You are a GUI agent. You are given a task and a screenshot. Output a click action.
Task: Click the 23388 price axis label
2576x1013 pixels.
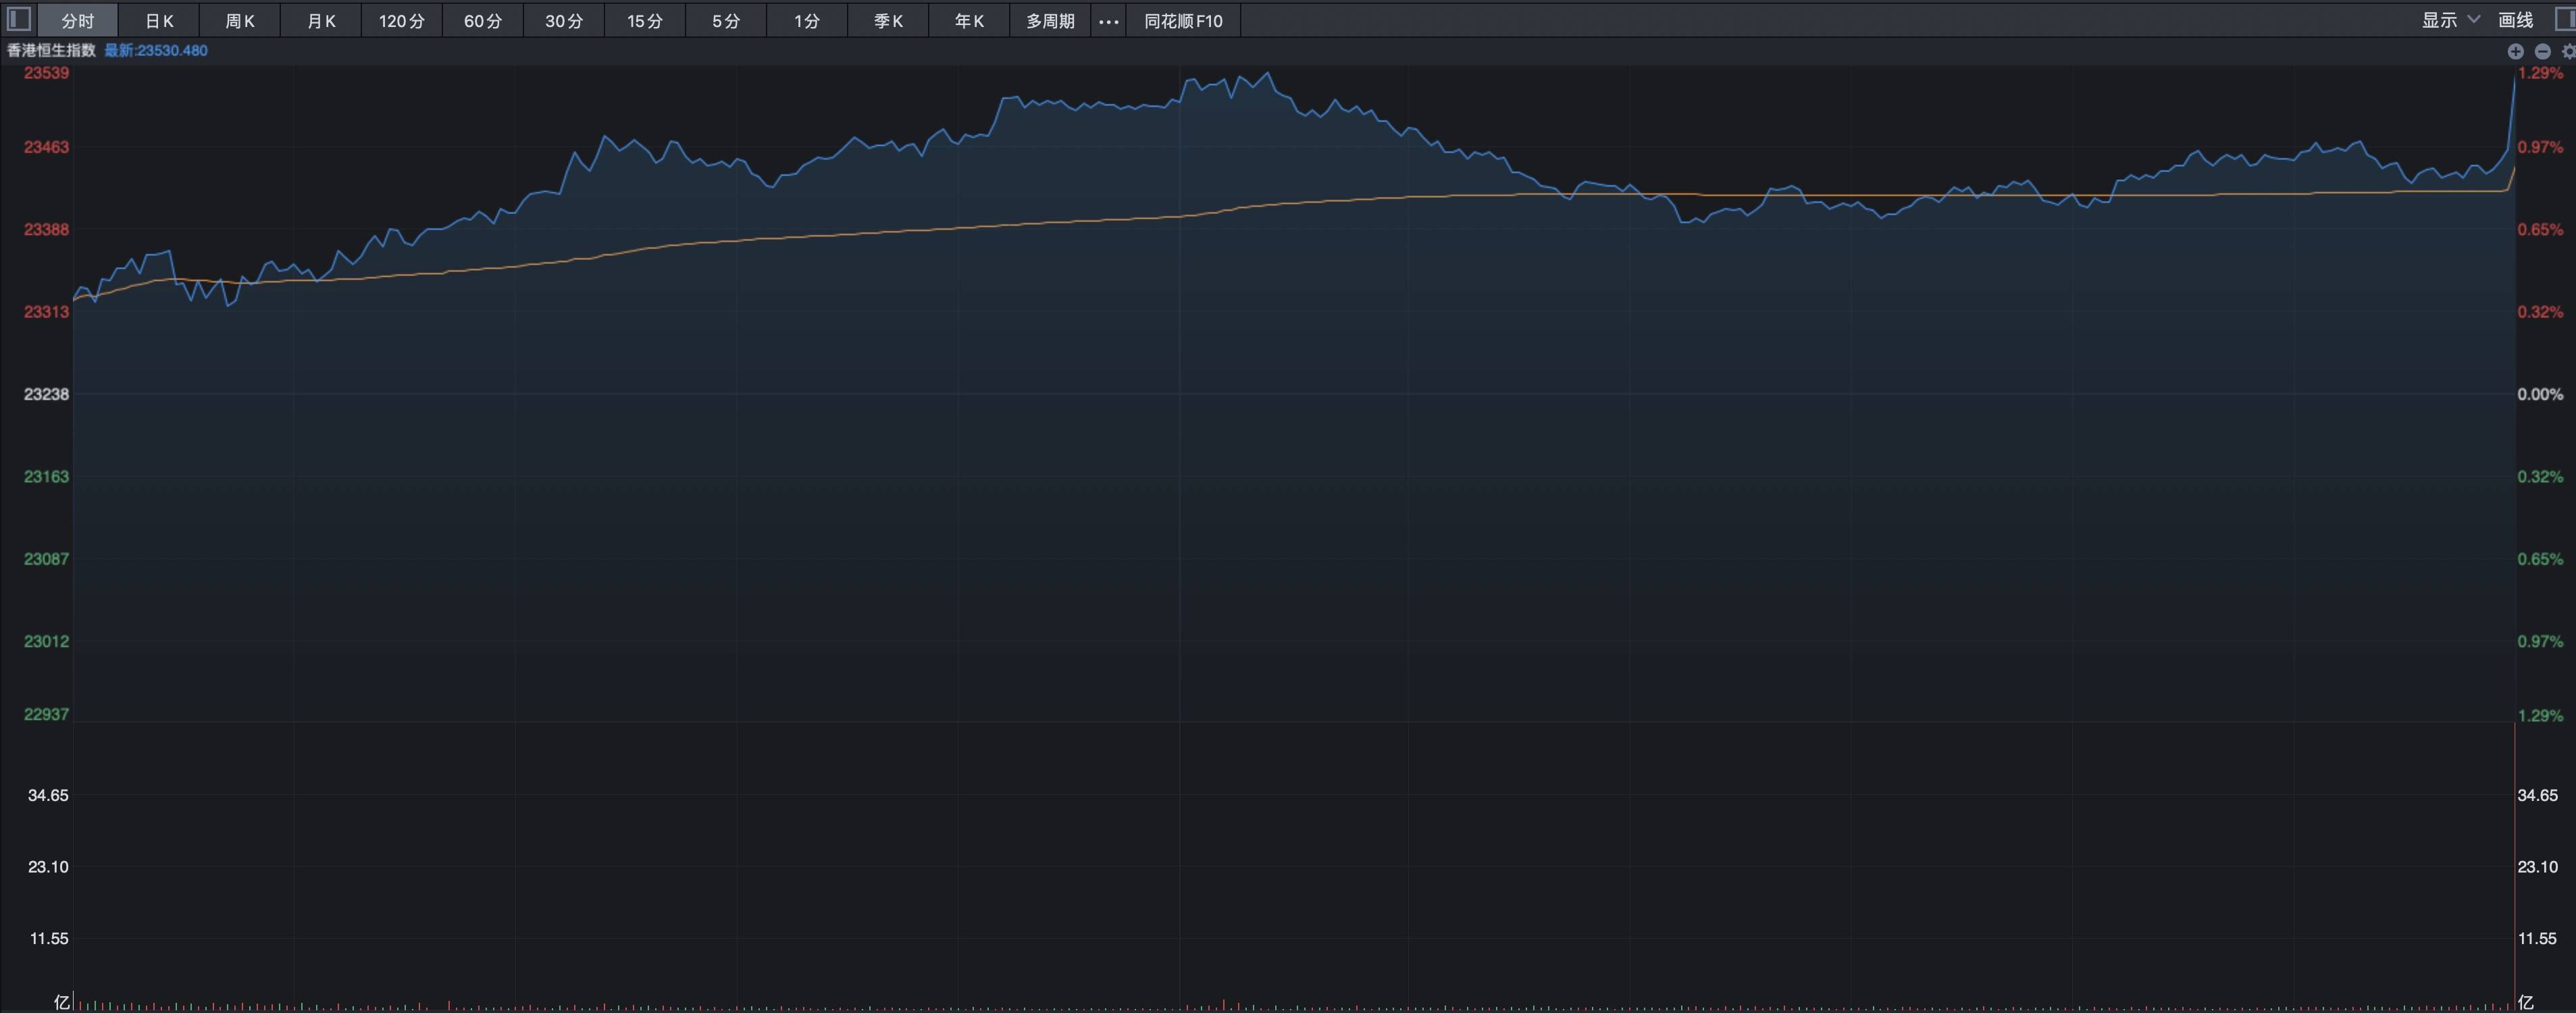coord(47,229)
